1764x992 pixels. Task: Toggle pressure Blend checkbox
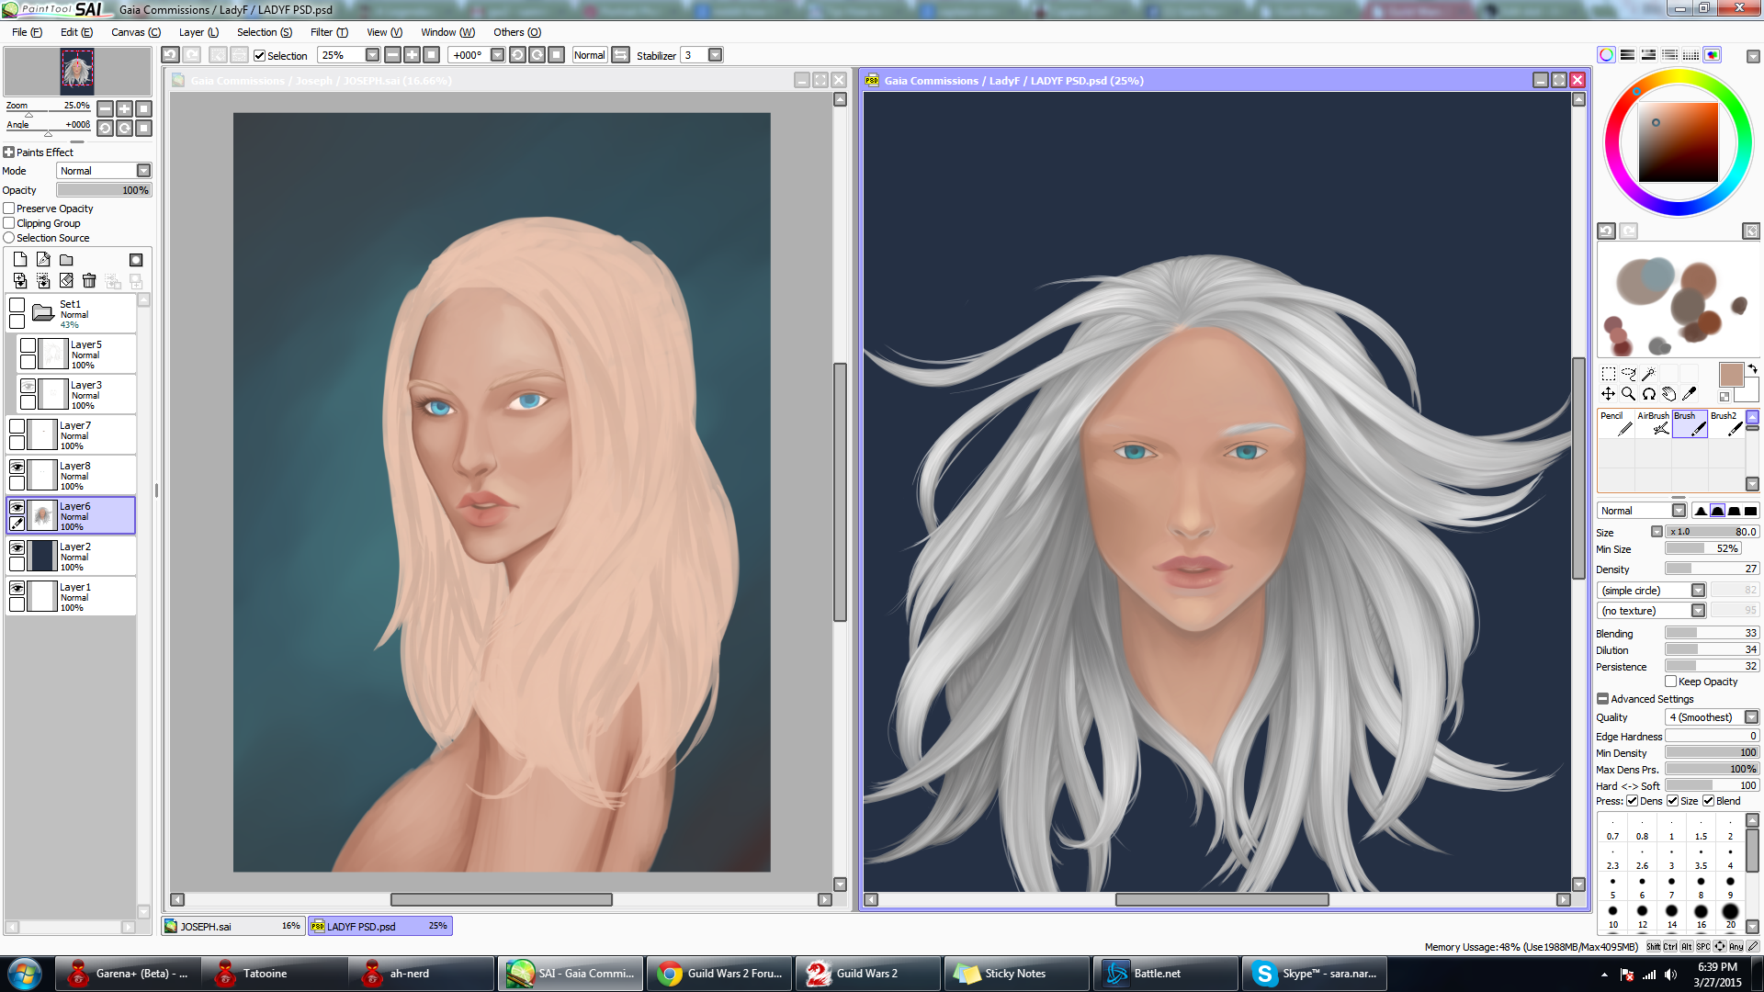pyautogui.click(x=1708, y=801)
